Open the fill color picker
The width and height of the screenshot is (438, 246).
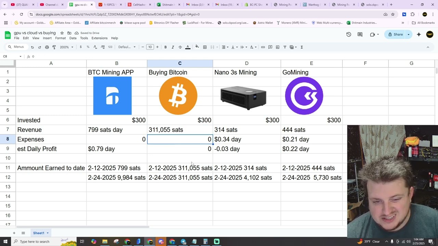[197, 47]
